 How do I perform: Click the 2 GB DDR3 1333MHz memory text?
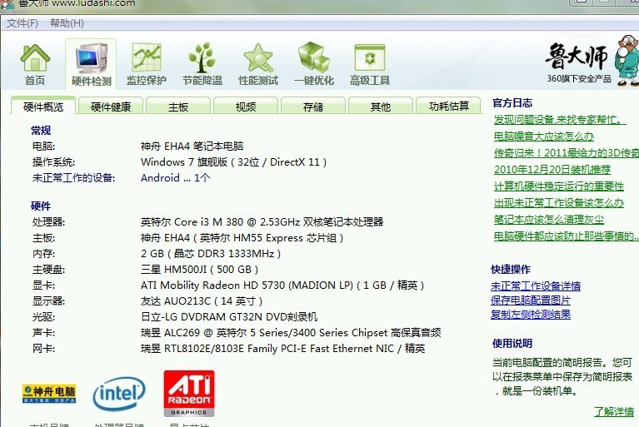tap(211, 254)
